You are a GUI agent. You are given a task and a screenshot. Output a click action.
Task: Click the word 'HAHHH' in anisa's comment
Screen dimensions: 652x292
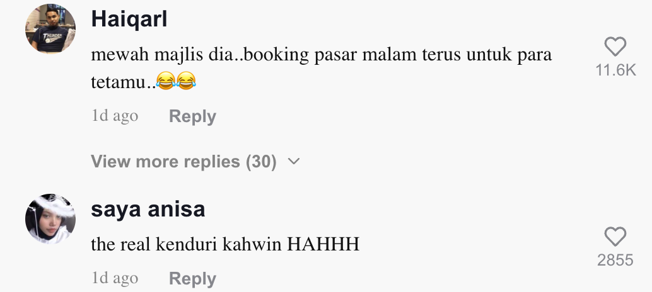click(x=323, y=244)
